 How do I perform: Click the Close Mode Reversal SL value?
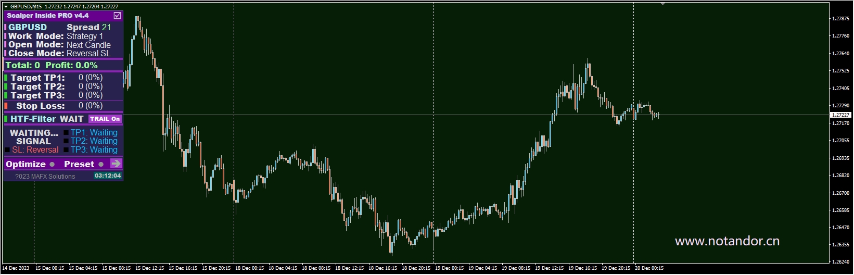click(x=88, y=53)
